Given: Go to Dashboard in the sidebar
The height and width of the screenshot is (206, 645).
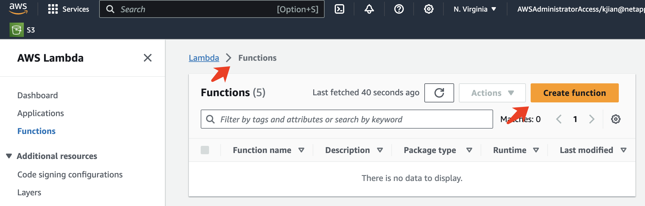Looking at the screenshot, I should [x=38, y=95].
